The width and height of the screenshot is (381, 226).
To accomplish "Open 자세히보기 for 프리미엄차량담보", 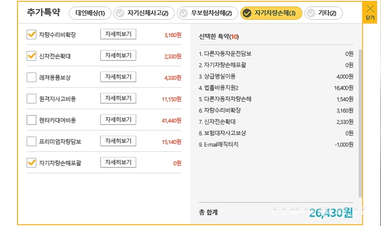I will pyautogui.click(x=118, y=141).
